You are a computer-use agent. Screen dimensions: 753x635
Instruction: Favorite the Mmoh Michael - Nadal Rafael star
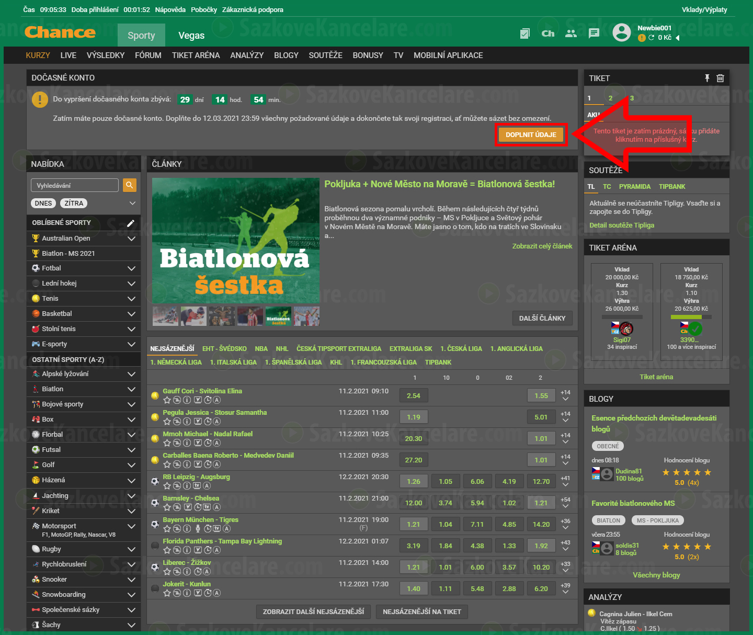click(x=167, y=443)
